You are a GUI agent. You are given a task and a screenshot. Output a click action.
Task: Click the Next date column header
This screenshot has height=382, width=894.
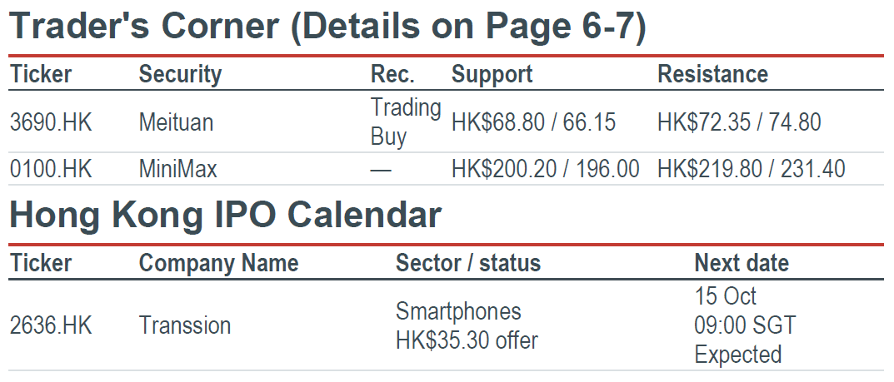(x=742, y=264)
